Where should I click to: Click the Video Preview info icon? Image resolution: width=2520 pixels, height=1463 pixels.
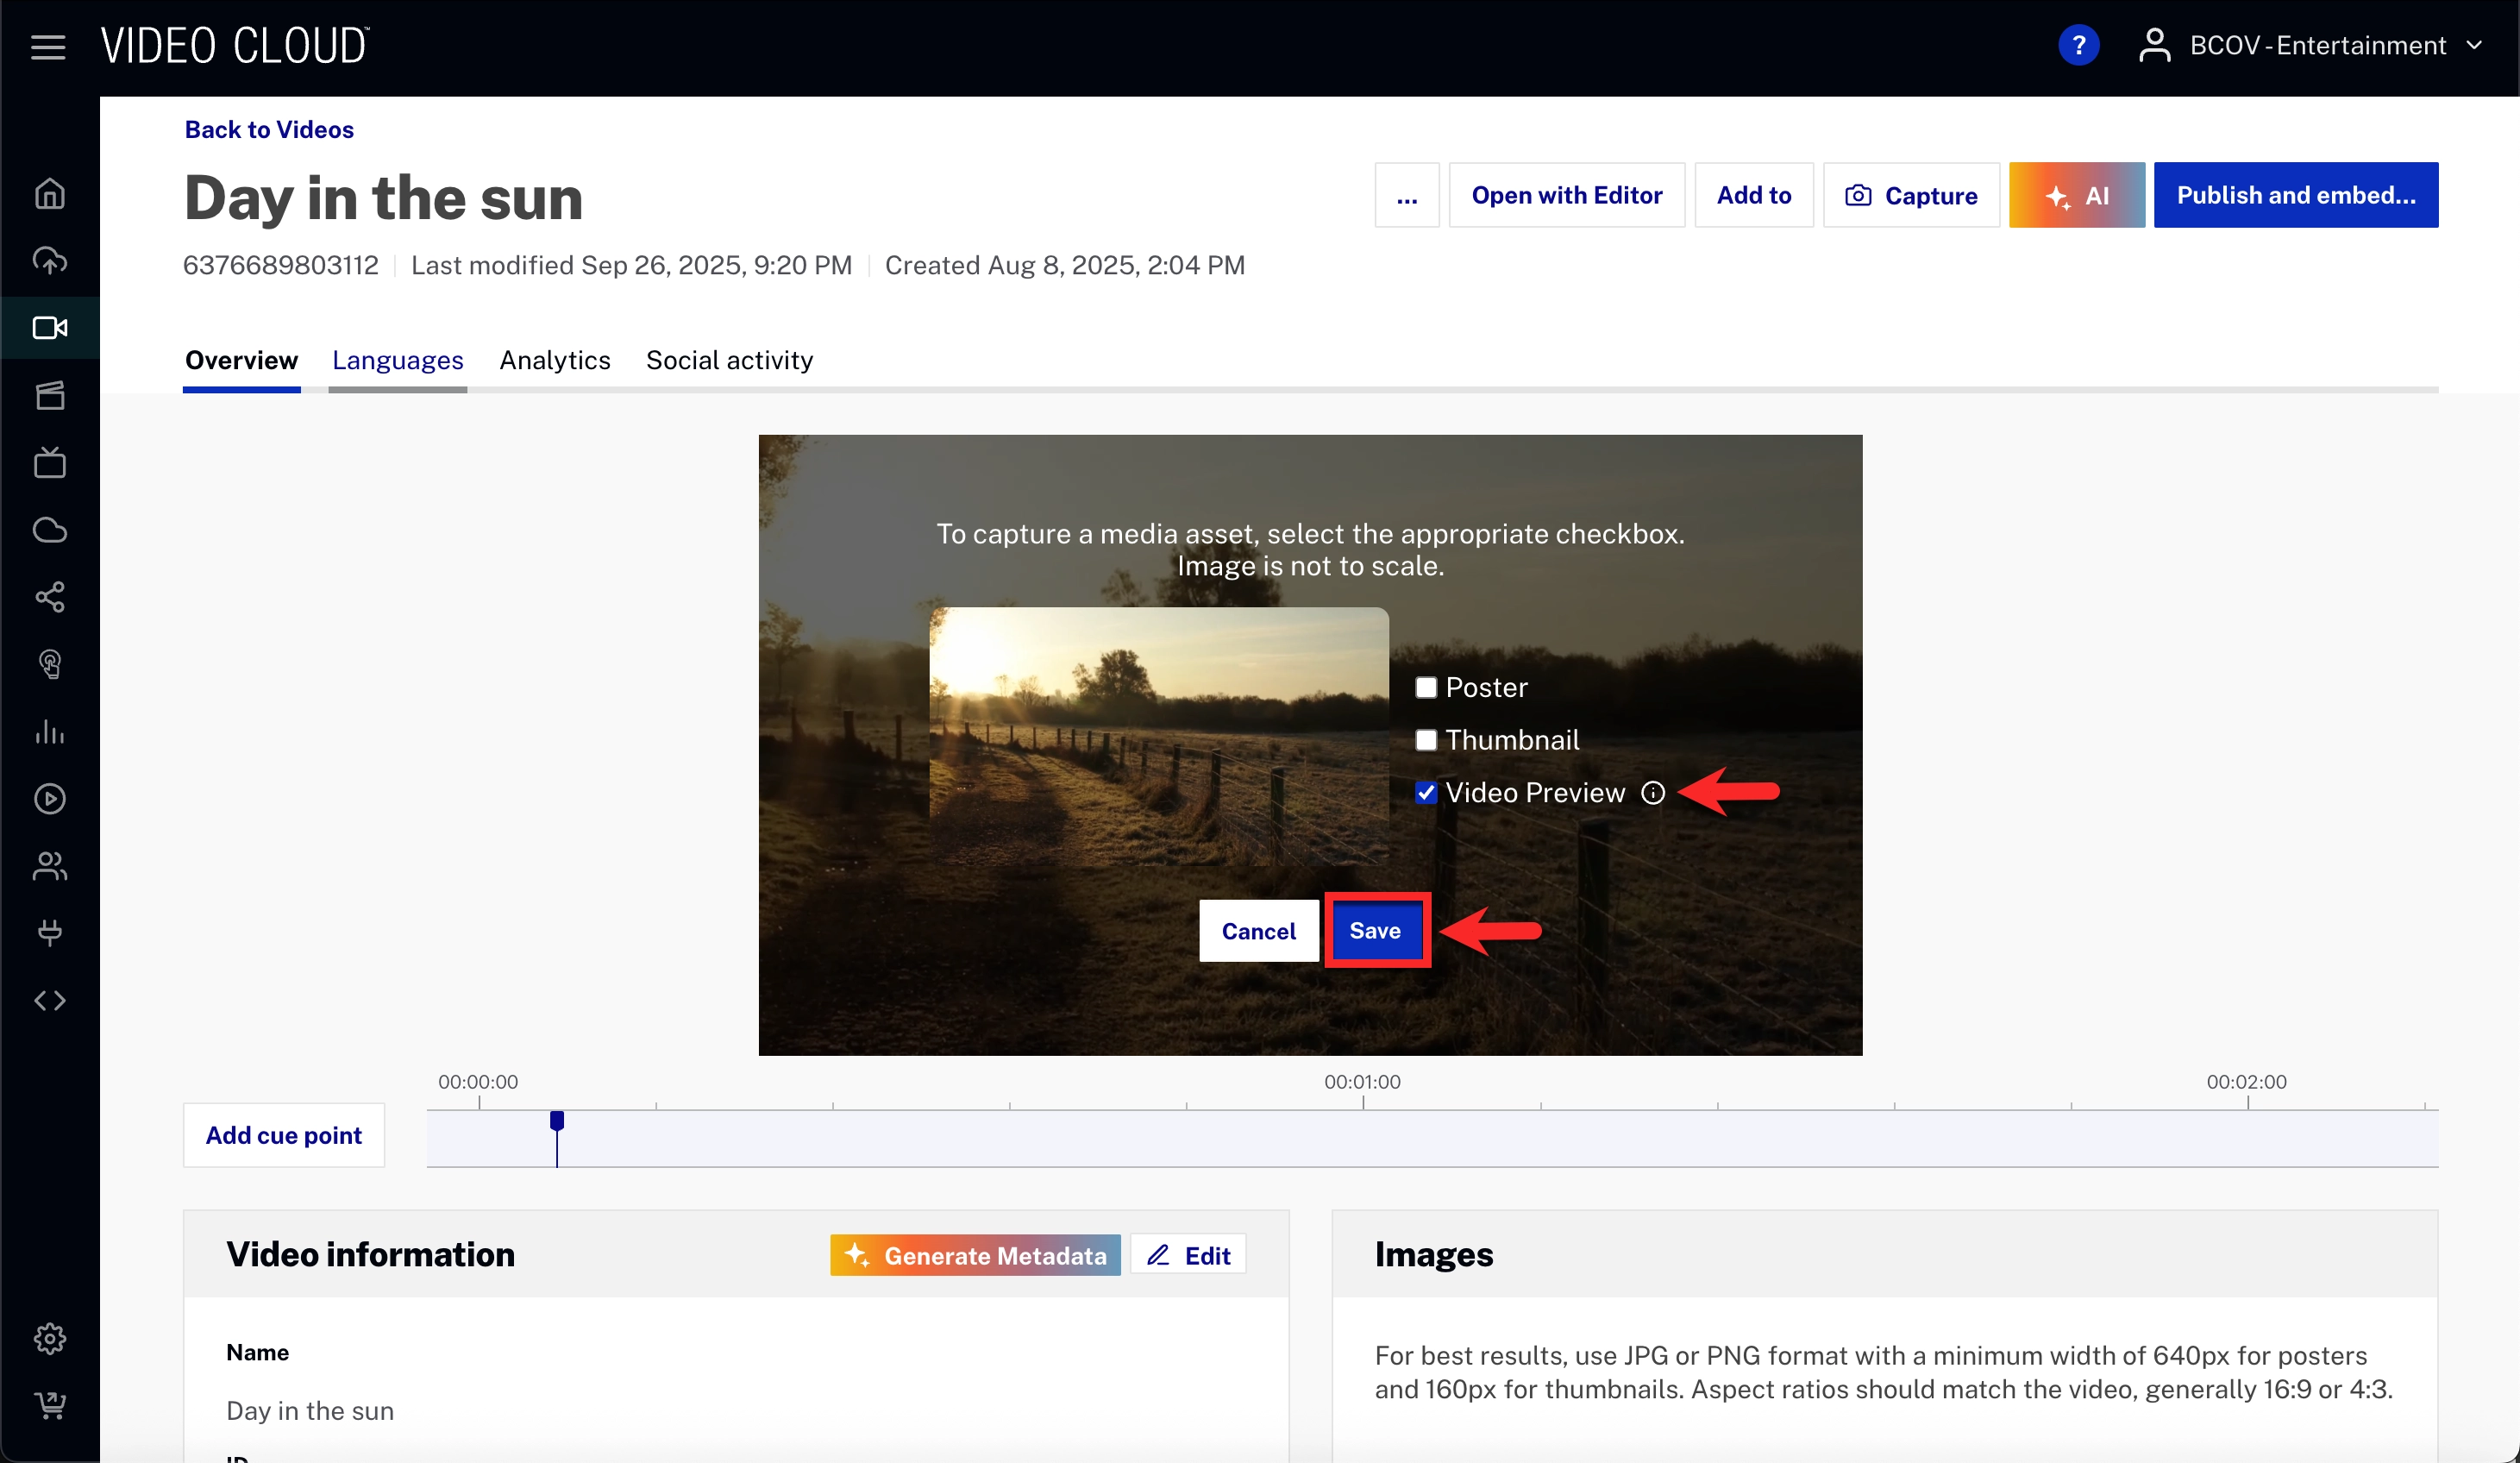[1653, 793]
